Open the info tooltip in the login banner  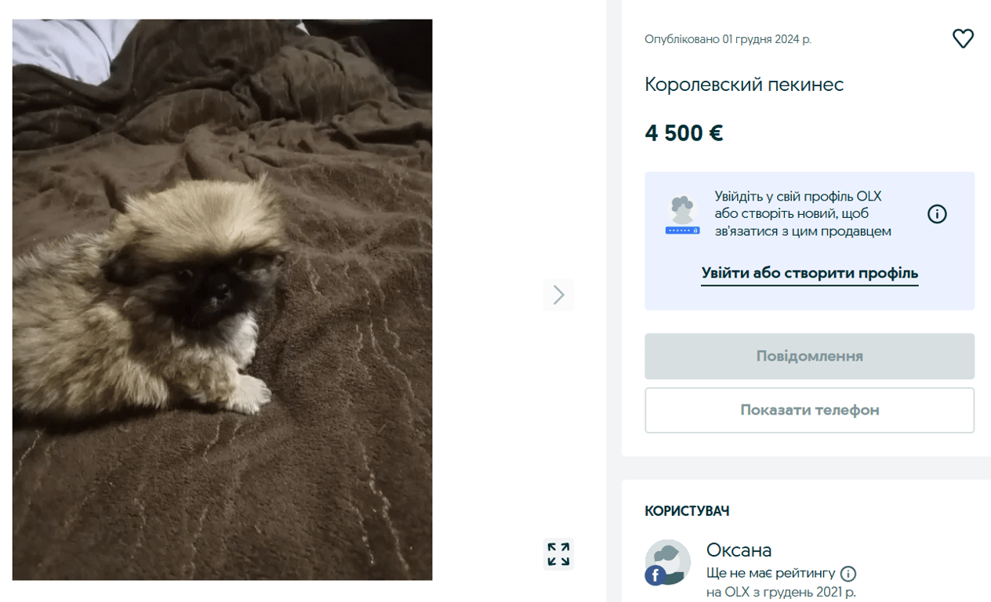(x=937, y=213)
